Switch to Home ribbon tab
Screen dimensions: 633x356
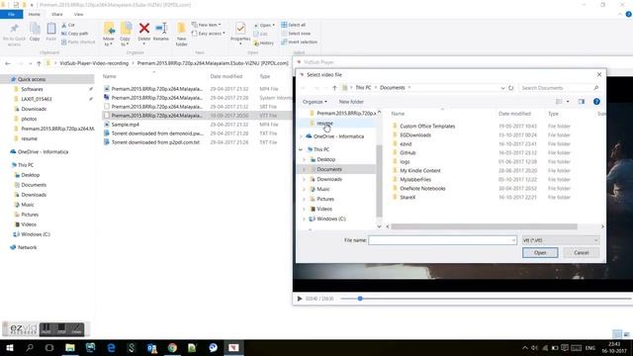tap(35, 14)
